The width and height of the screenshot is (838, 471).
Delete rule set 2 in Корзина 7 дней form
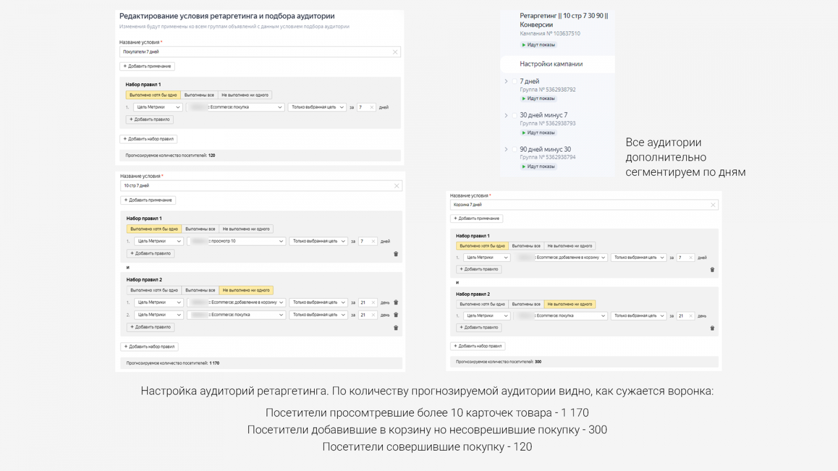tap(712, 329)
